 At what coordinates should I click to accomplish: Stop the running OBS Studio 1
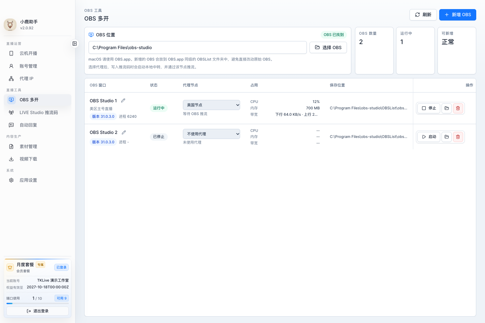tap(429, 108)
